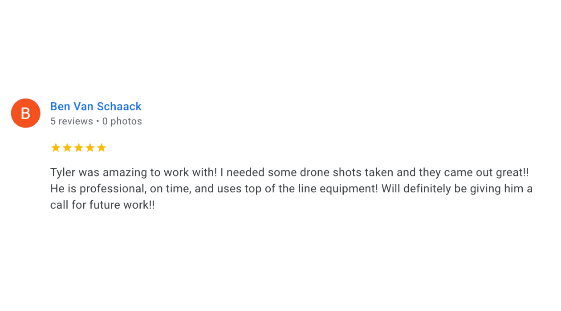Click "Will definitely be giving him a" text

tap(457, 189)
